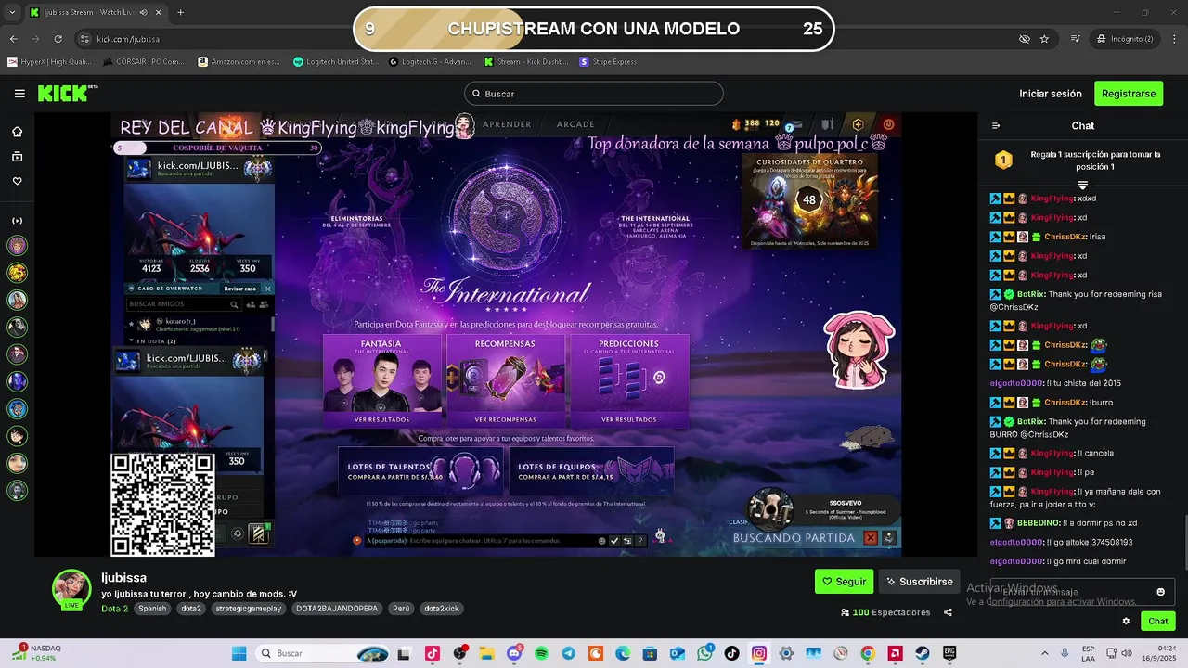Open the Dota 2 category link
This screenshot has height=668, width=1188.
[114, 609]
